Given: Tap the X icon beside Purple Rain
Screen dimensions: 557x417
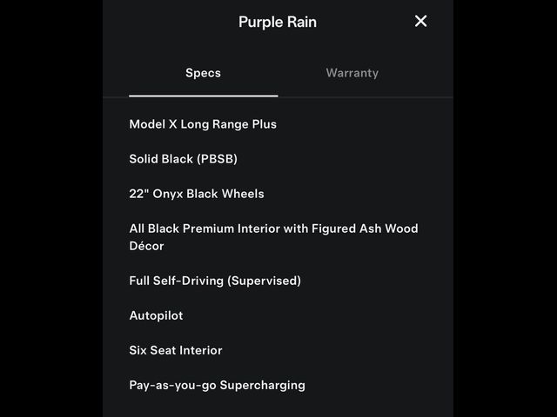Looking at the screenshot, I should click(420, 21).
